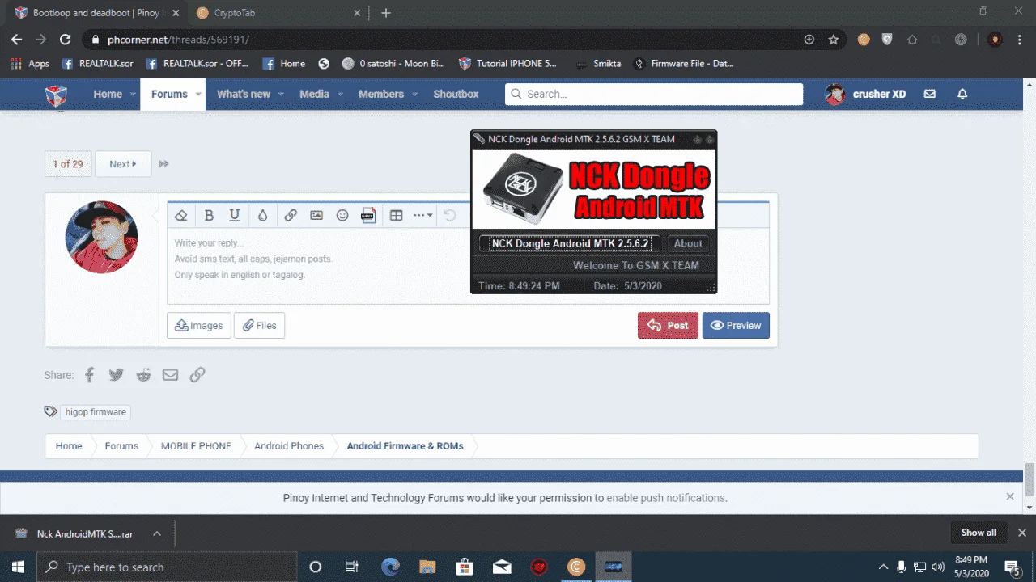The height and width of the screenshot is (582, 1036).
Task: Insert a link with the chain icon
Action: (291, 215)
